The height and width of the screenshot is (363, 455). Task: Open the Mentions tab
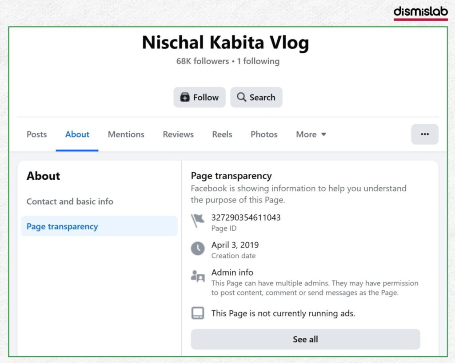click(126, 134)
